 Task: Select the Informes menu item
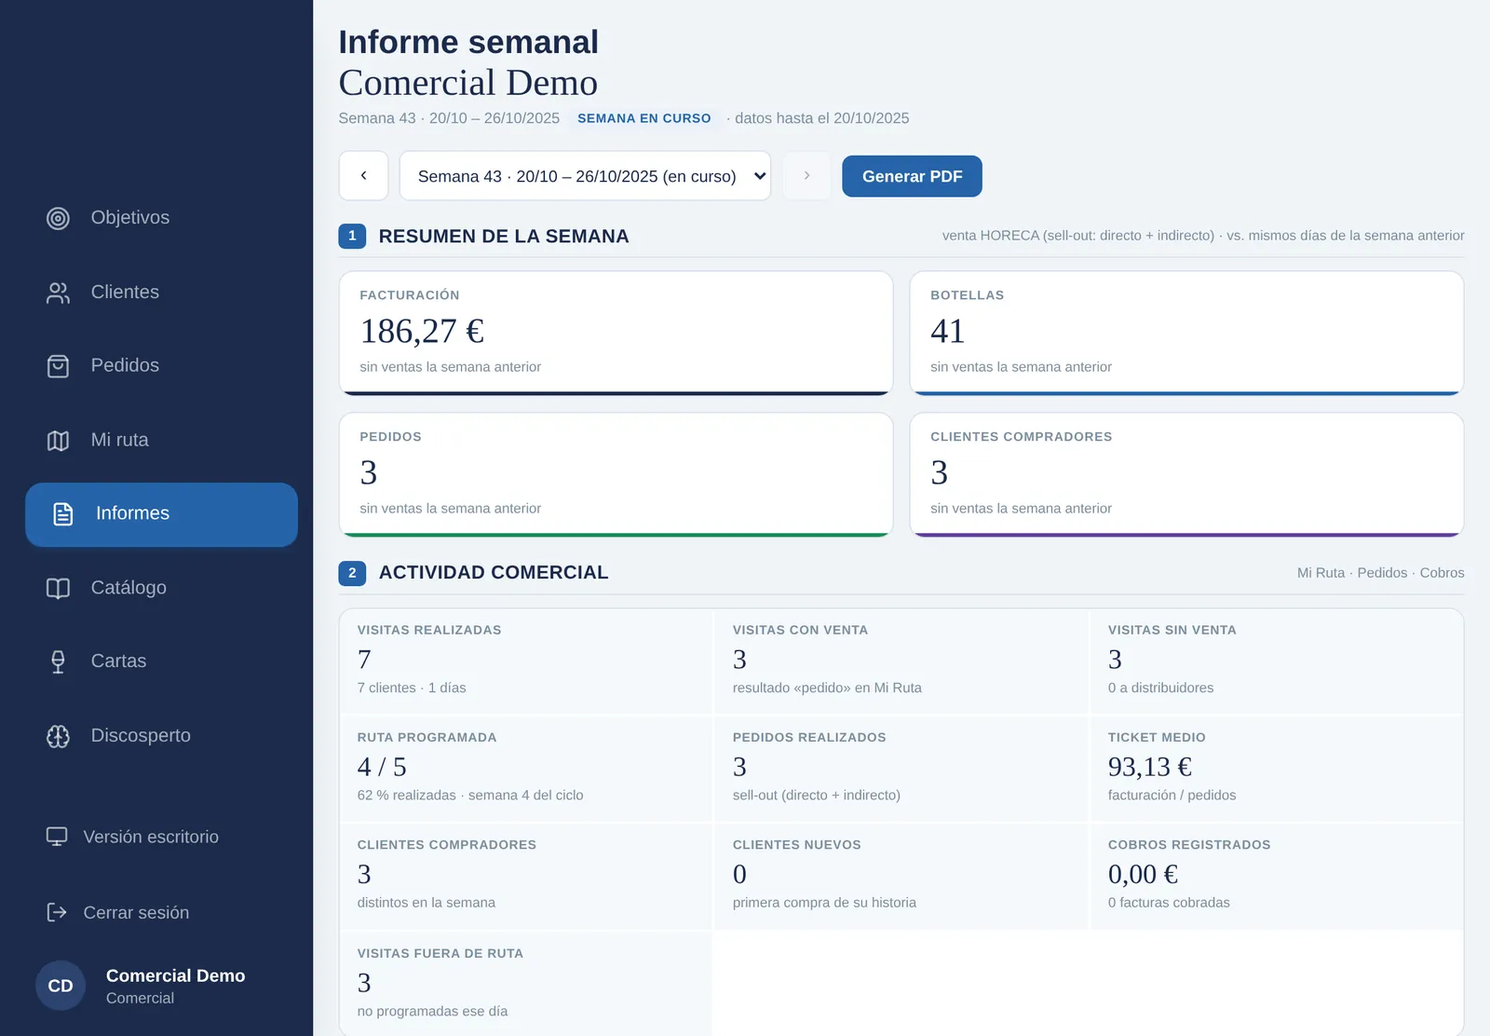pos(161,514)
